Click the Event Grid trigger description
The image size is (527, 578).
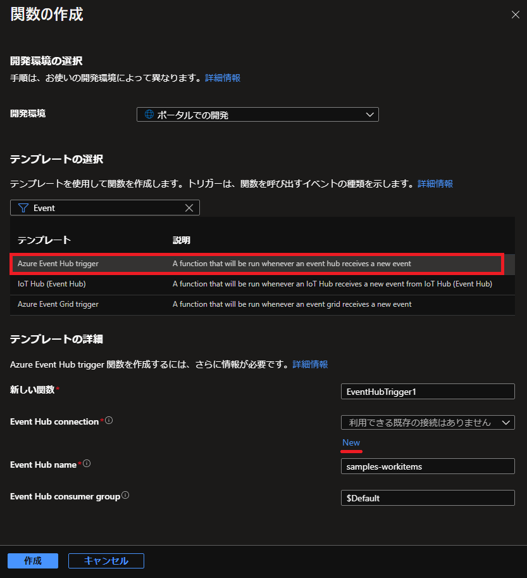292,304
